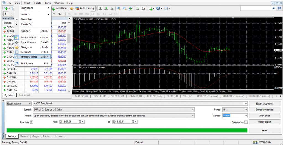The image size is (283, 145).
Task: Switch to the Results tab
Action: [24, 136]
